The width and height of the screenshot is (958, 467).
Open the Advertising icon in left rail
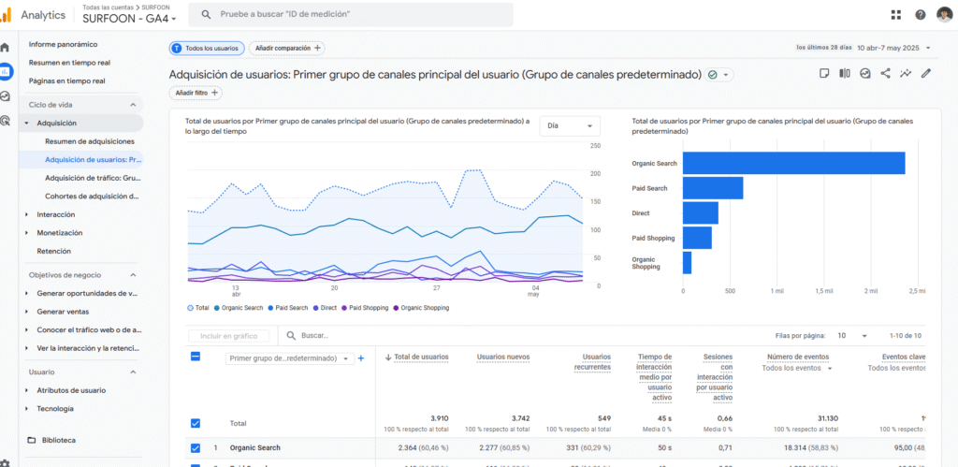click(x=6, y=120)
